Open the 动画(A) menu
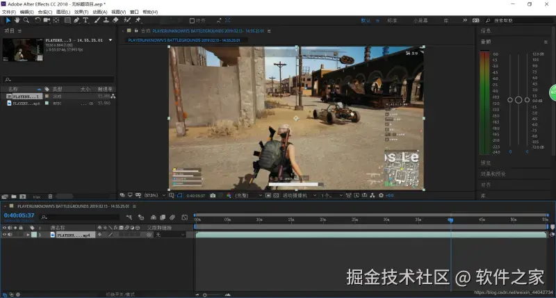The width and height of the screenshot is (556, 298). 100,12
